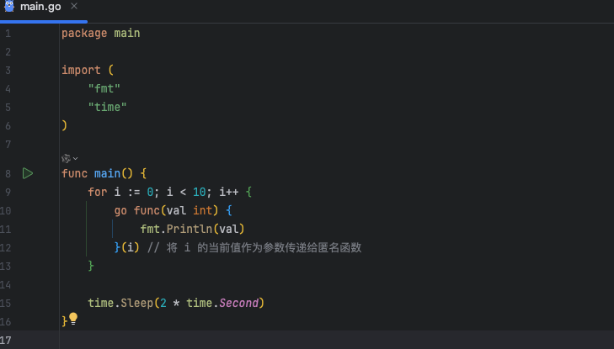
Task: Click line number 1 in the gutter
Action: click(8, 34)
